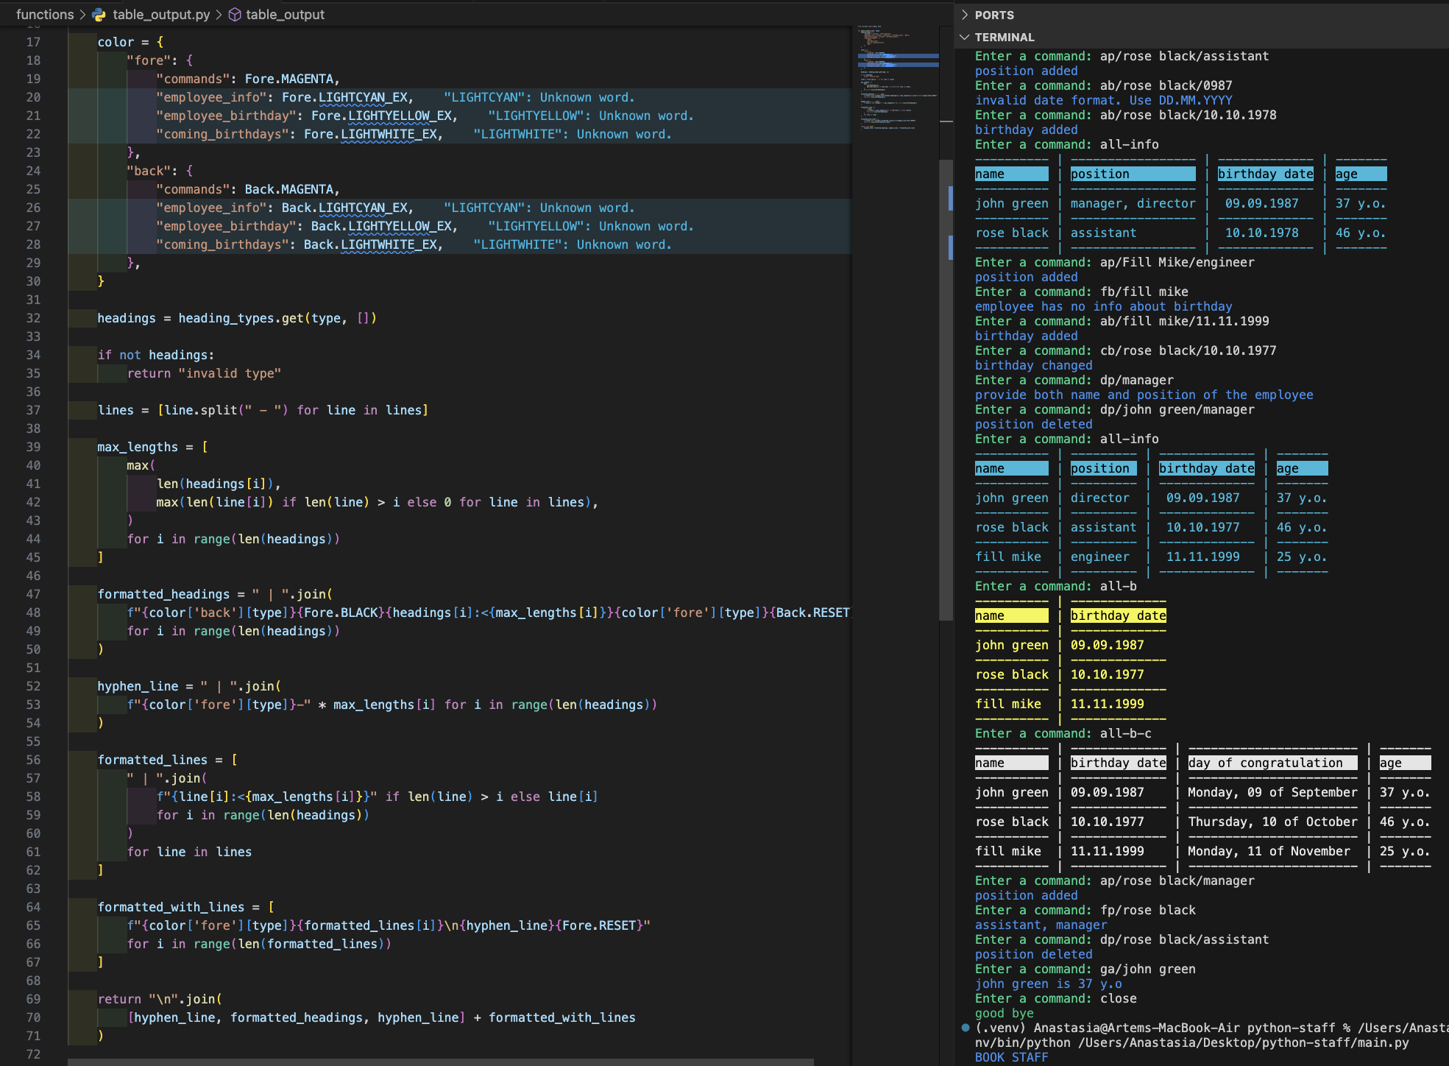Collapse the TERMINAL section chevron
The image size is (1449, 1066).
tap(965, 37)
